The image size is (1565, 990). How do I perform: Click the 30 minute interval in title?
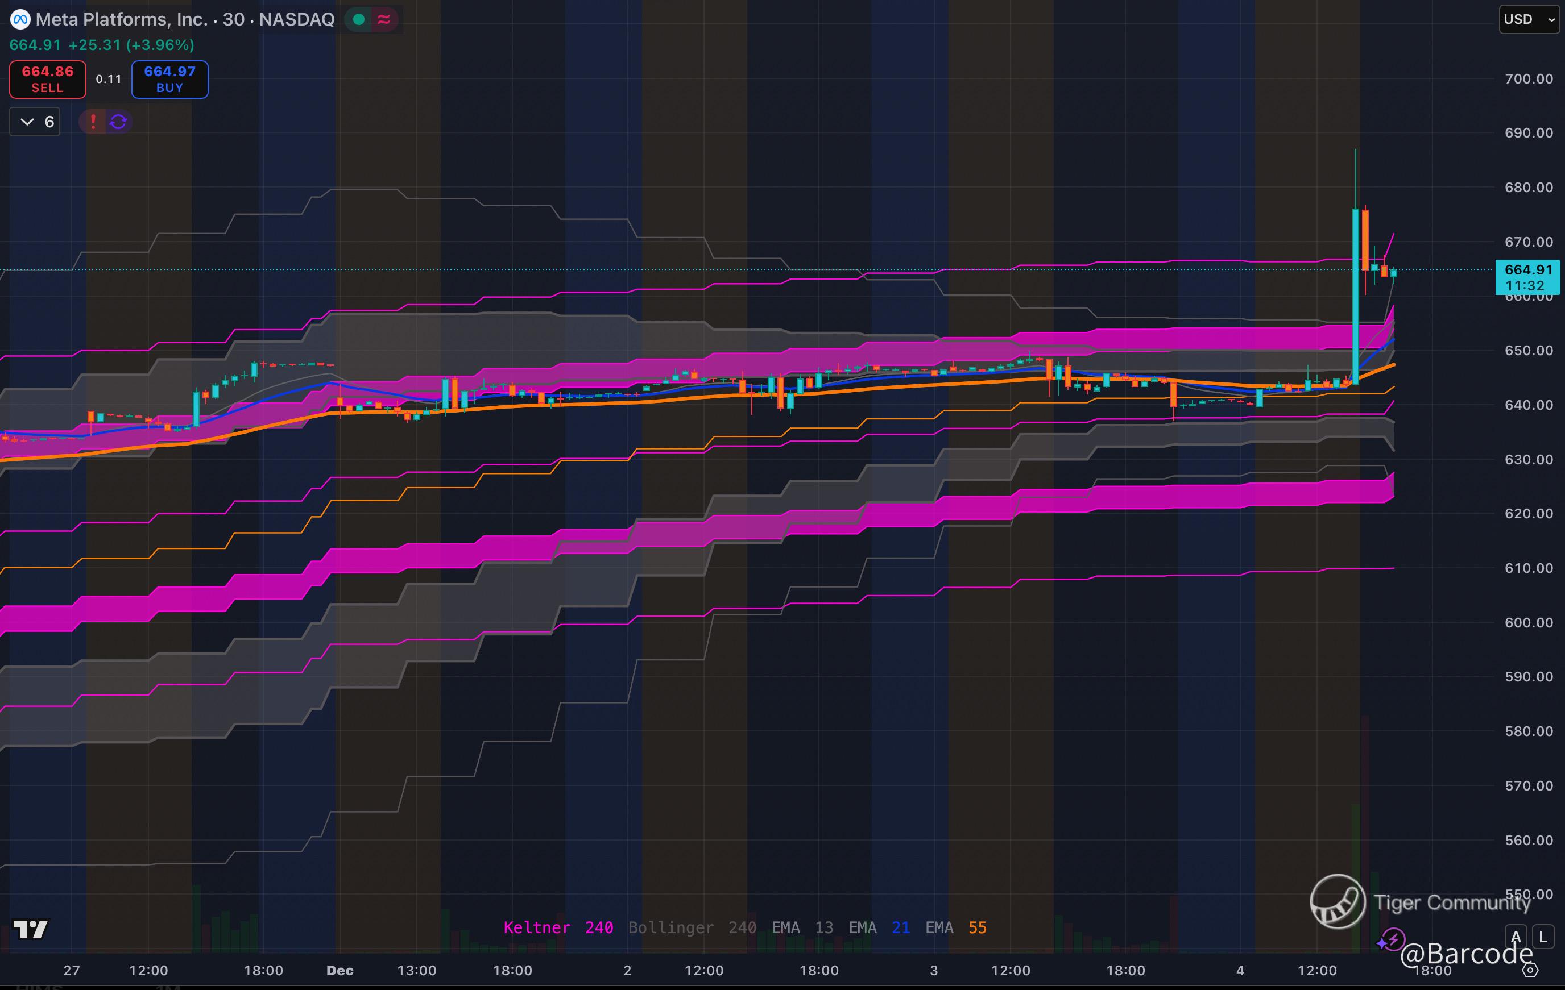pyautogui.click(x=233, y=19)
